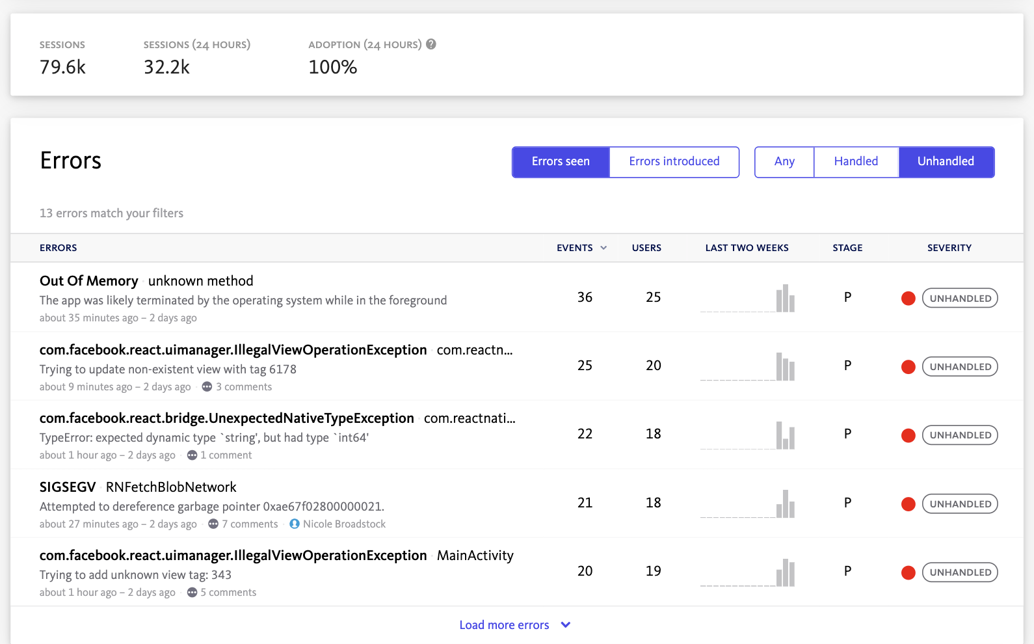Viewport: 1034px width, 644px height.
Task: Click Load more errors link
Action: tap(504, 625)
